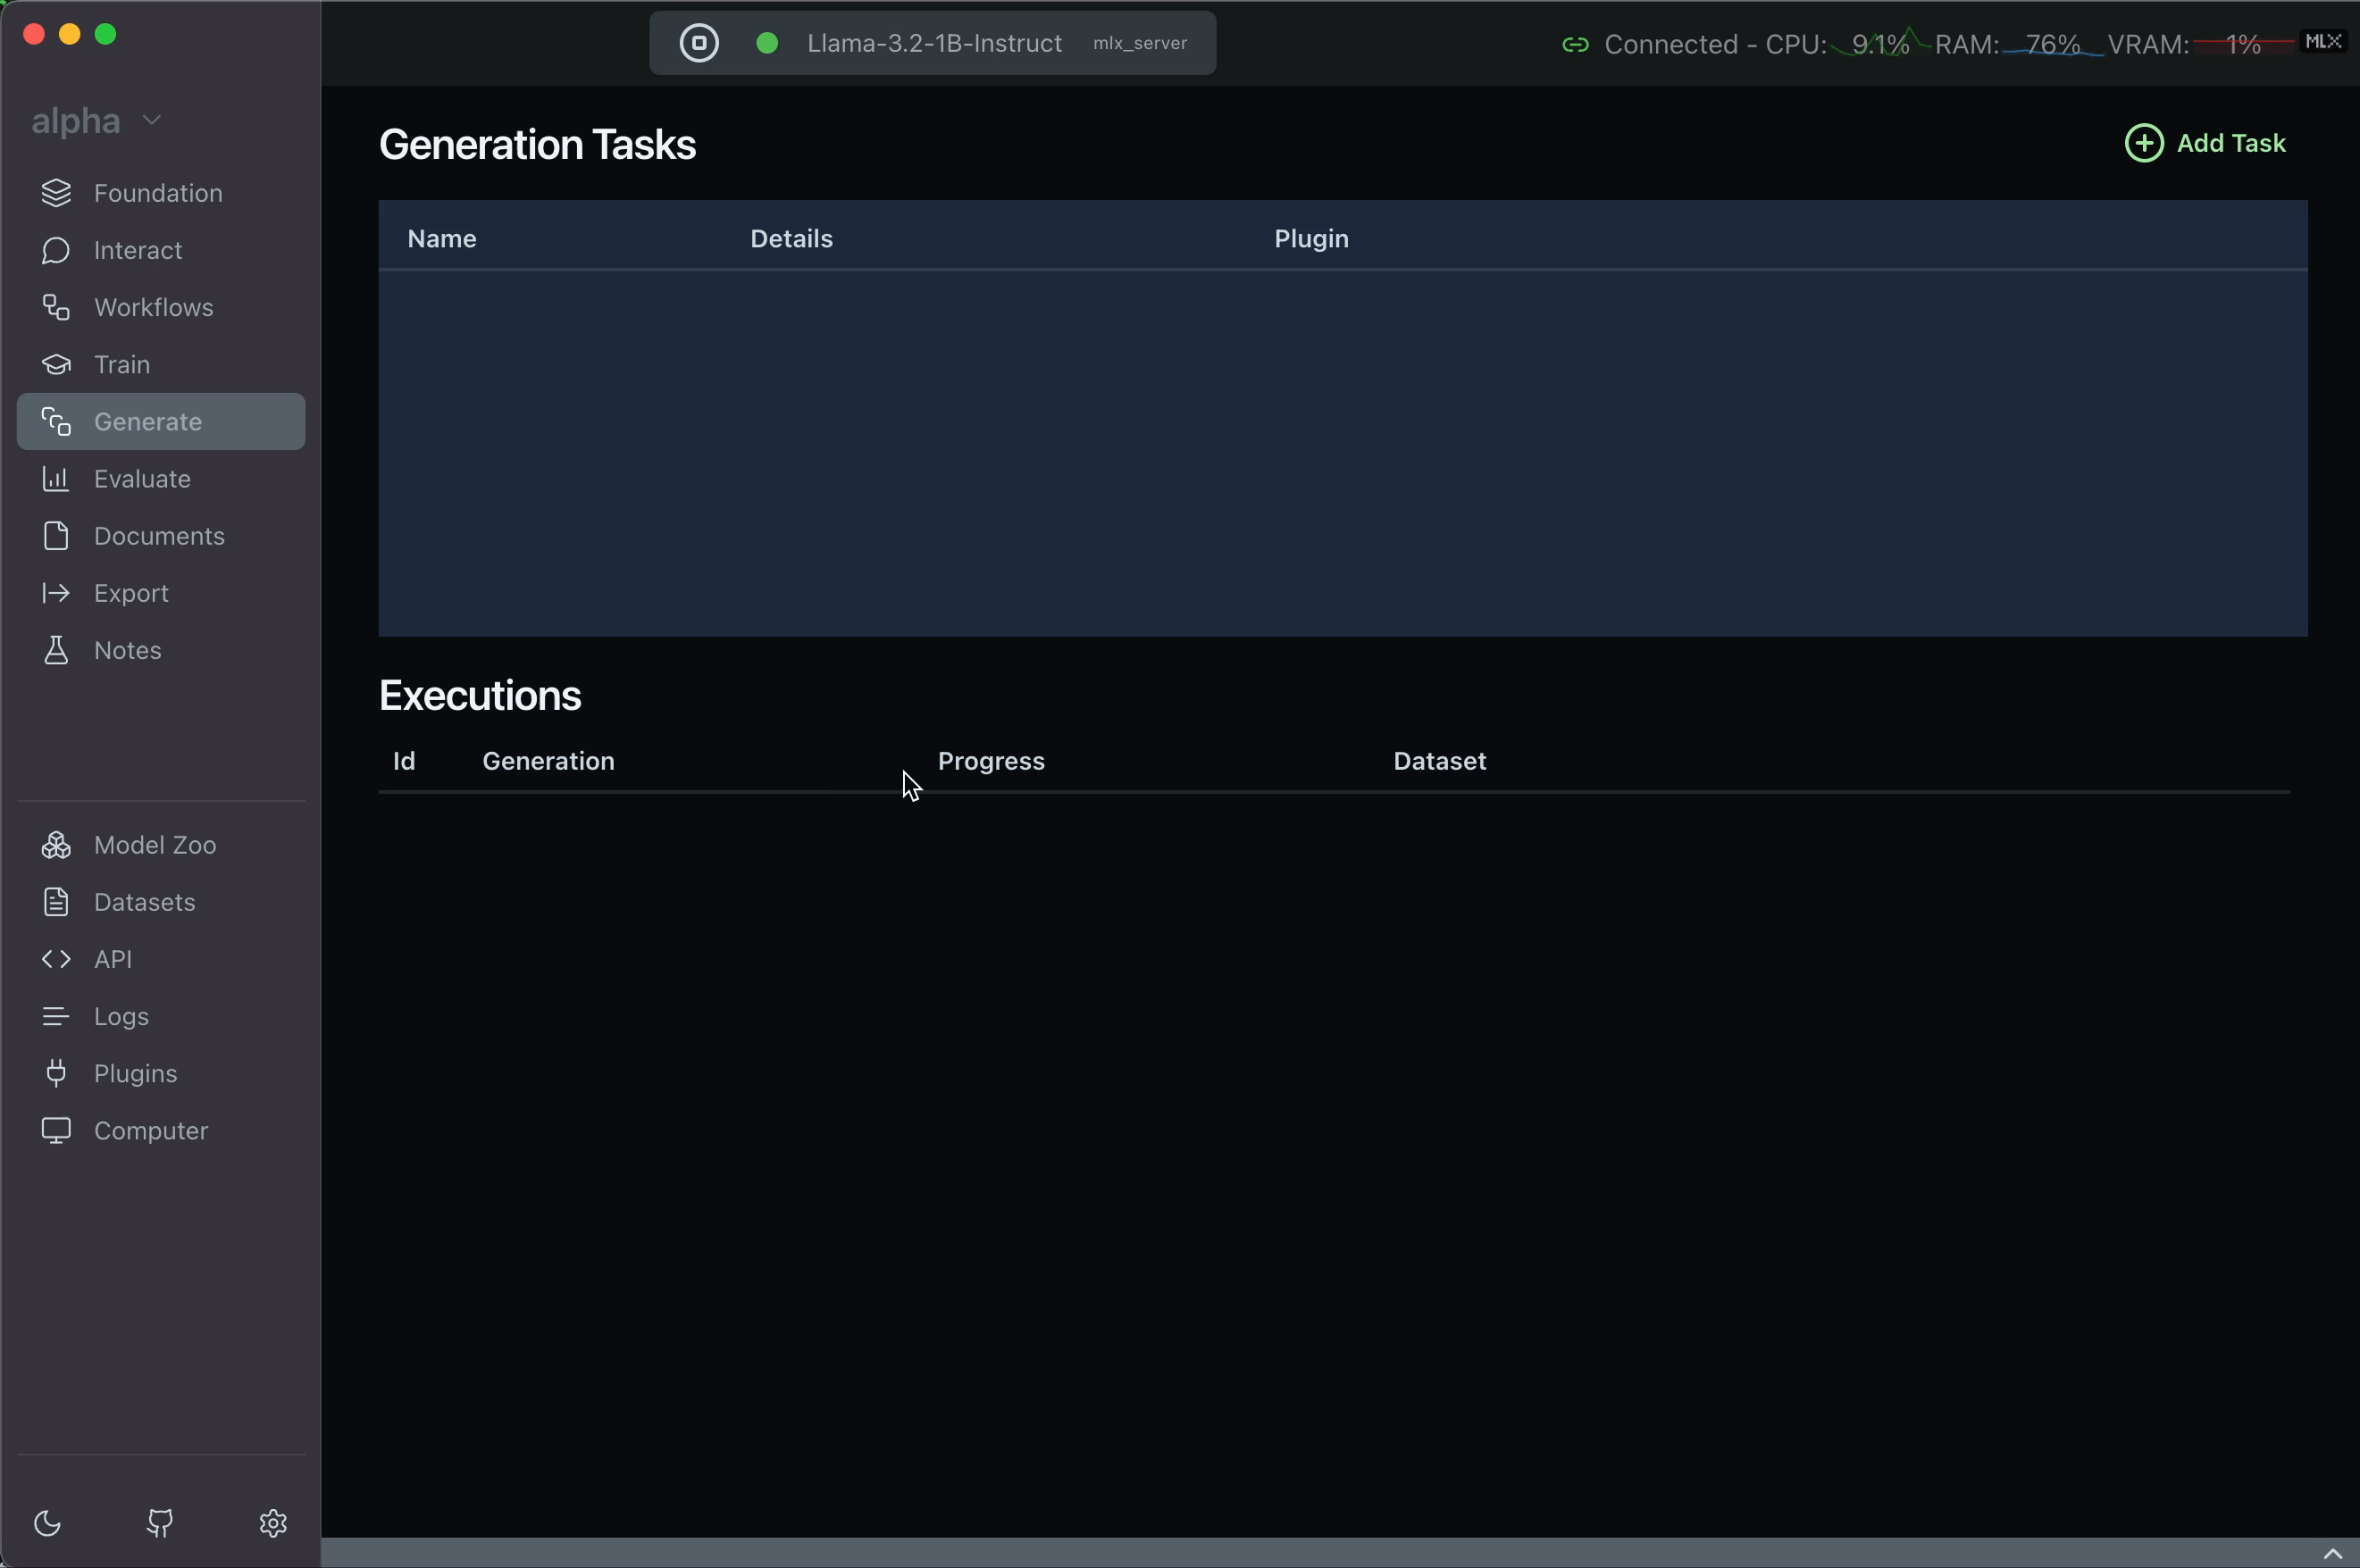Expand the bottom panel chevron
Viewport: 2360px width, 1568px height.
tap(2332, 1553)
